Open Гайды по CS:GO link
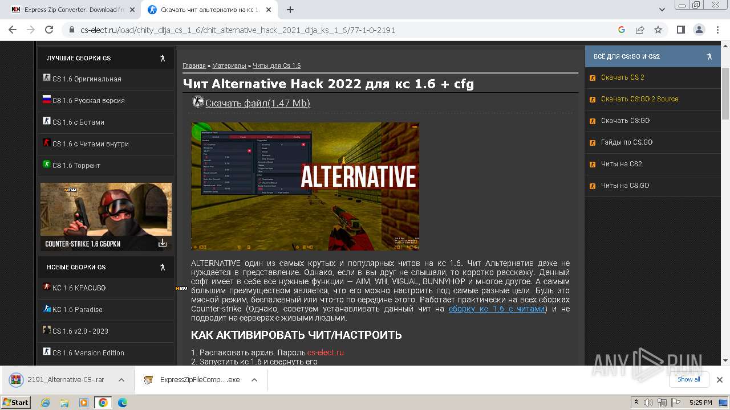The height and width of the screenshot is (410, 730). [x=627, y=142]
